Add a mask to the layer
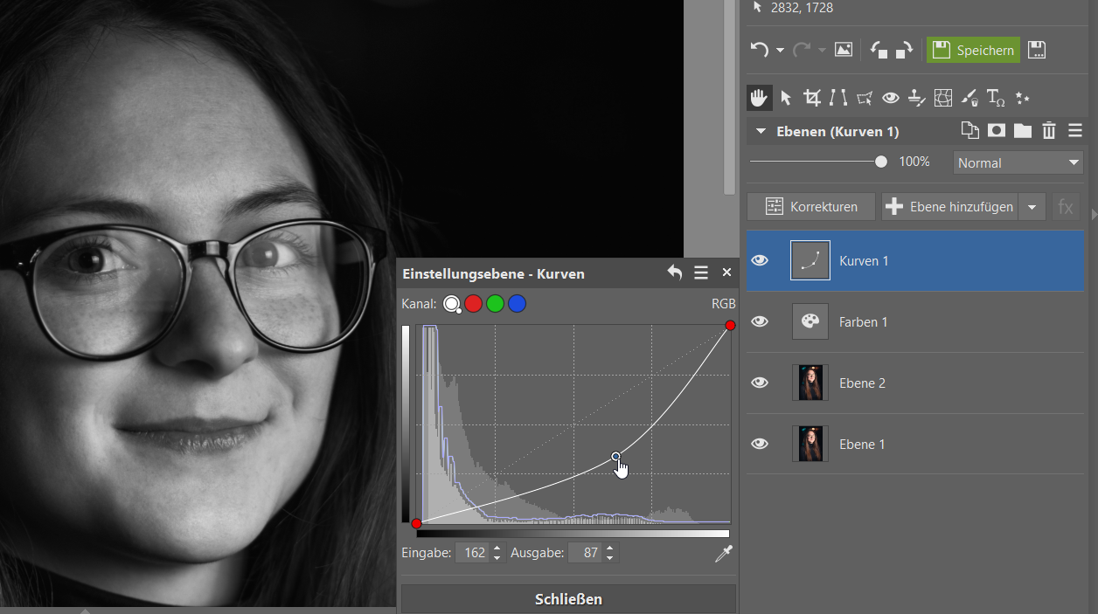 pos(996,131)
